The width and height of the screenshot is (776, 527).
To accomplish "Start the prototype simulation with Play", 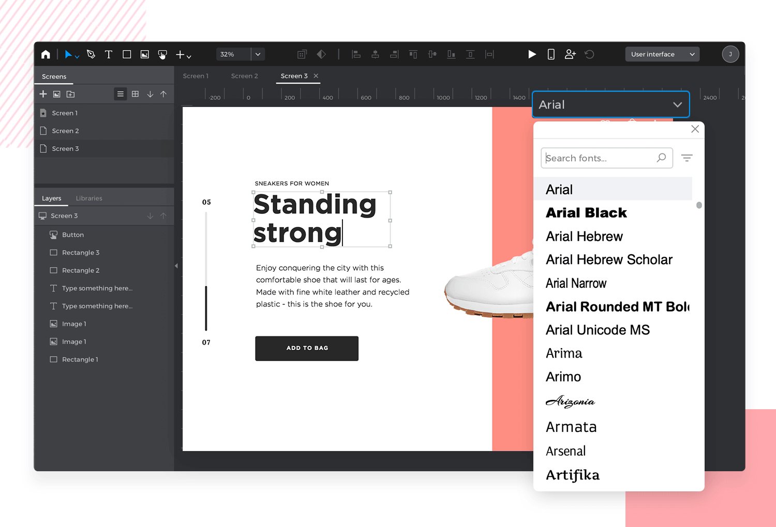I will (x=532, y=54).
